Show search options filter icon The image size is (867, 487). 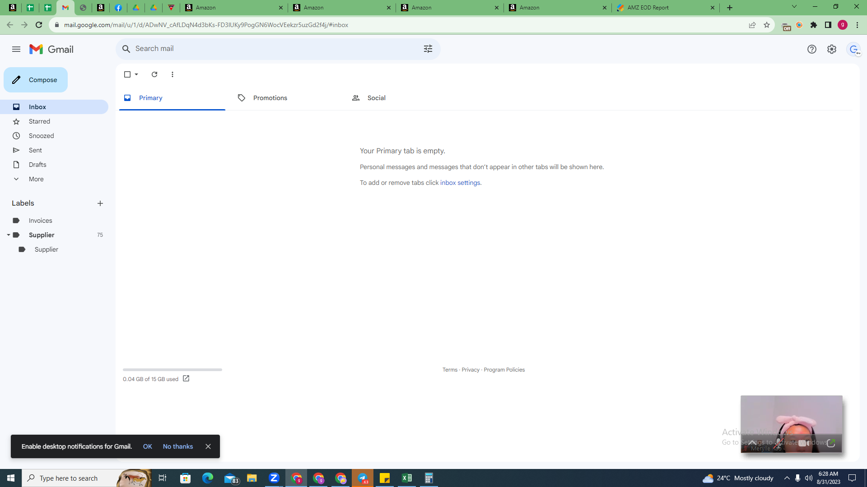pyautogui.click(x=428, y=49)
